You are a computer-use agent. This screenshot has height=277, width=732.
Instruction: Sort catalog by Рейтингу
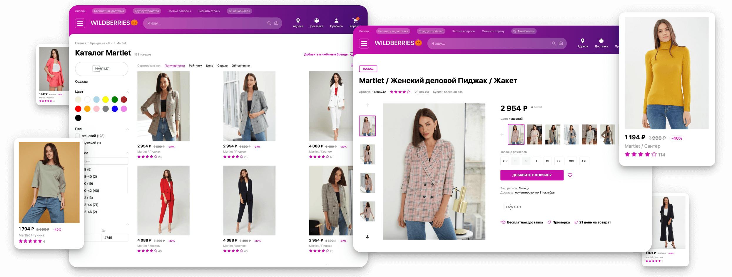point(195,66)
